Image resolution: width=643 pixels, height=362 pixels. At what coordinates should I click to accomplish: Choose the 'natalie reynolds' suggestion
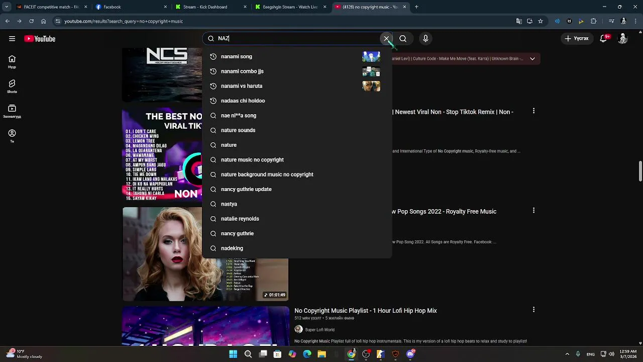click(x=296, y=219)
